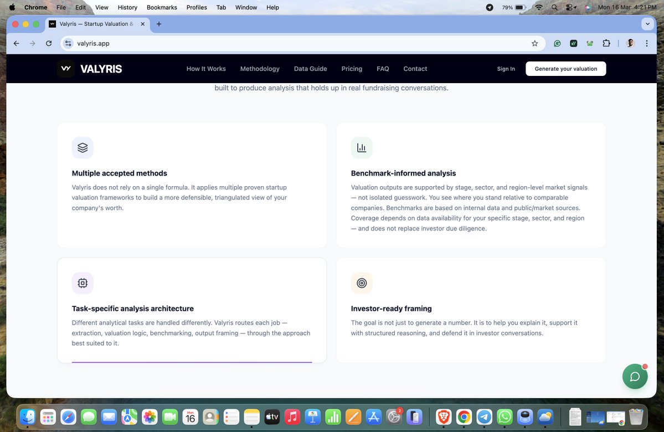
Task: Go to the Methodology page
Action: pyautogui.click(x=260, y=69)
